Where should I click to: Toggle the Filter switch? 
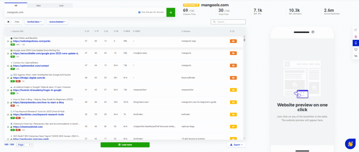[x=9, y=22]
